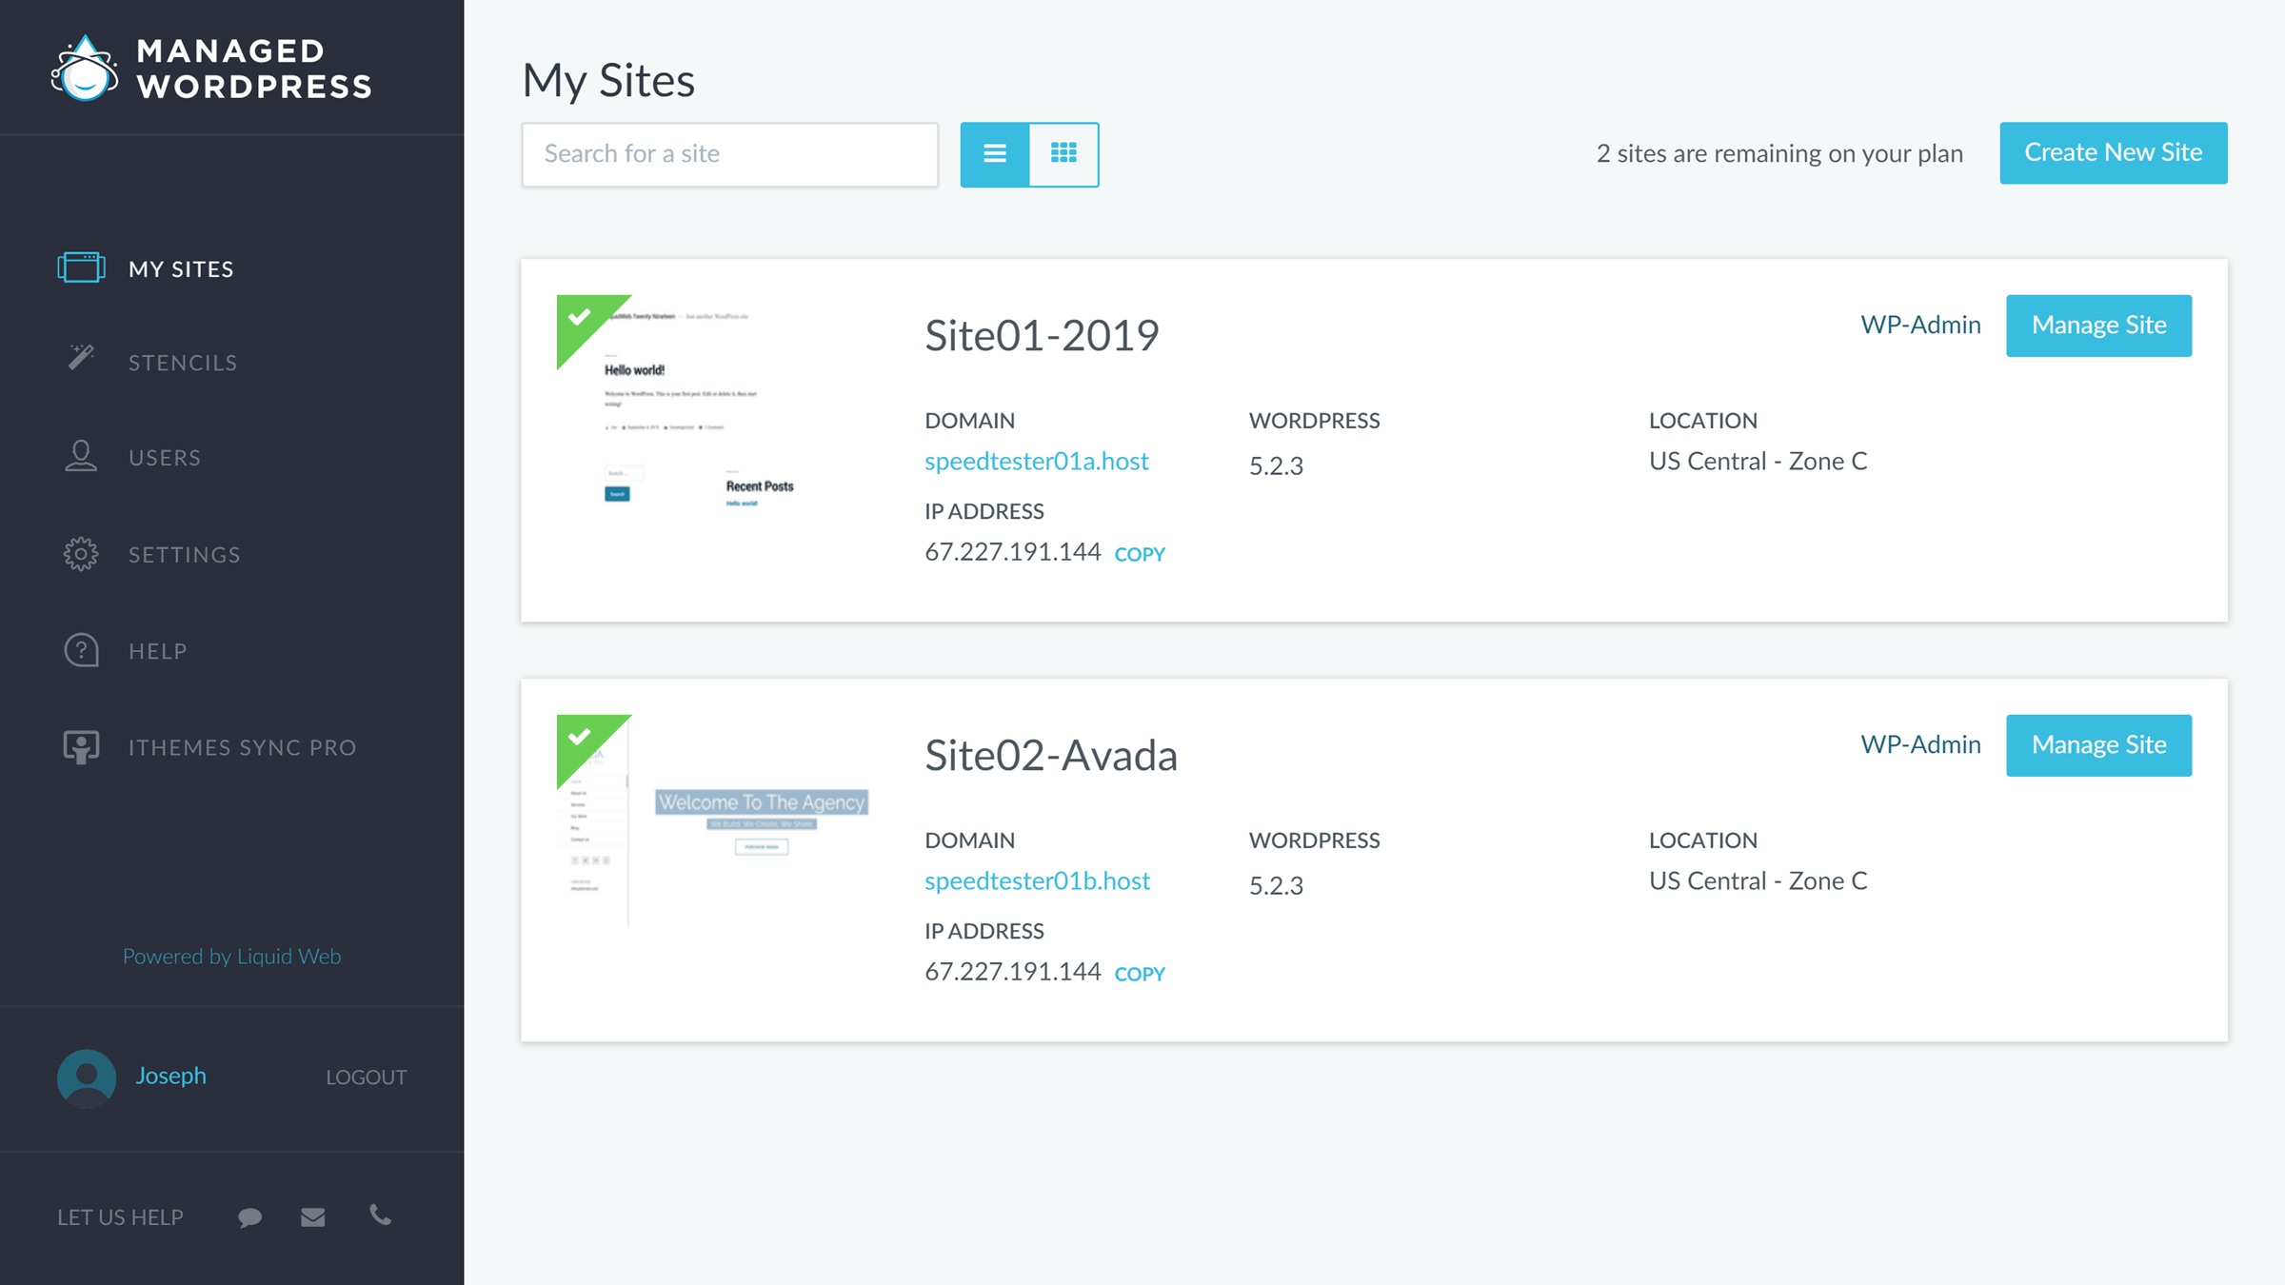Click the phone support icon
The width and height of the screenshot is (2285, 1285).
click(x=380, y=1215)
